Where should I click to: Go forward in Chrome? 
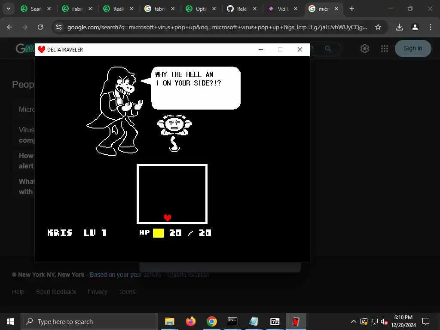coord(25,27)
